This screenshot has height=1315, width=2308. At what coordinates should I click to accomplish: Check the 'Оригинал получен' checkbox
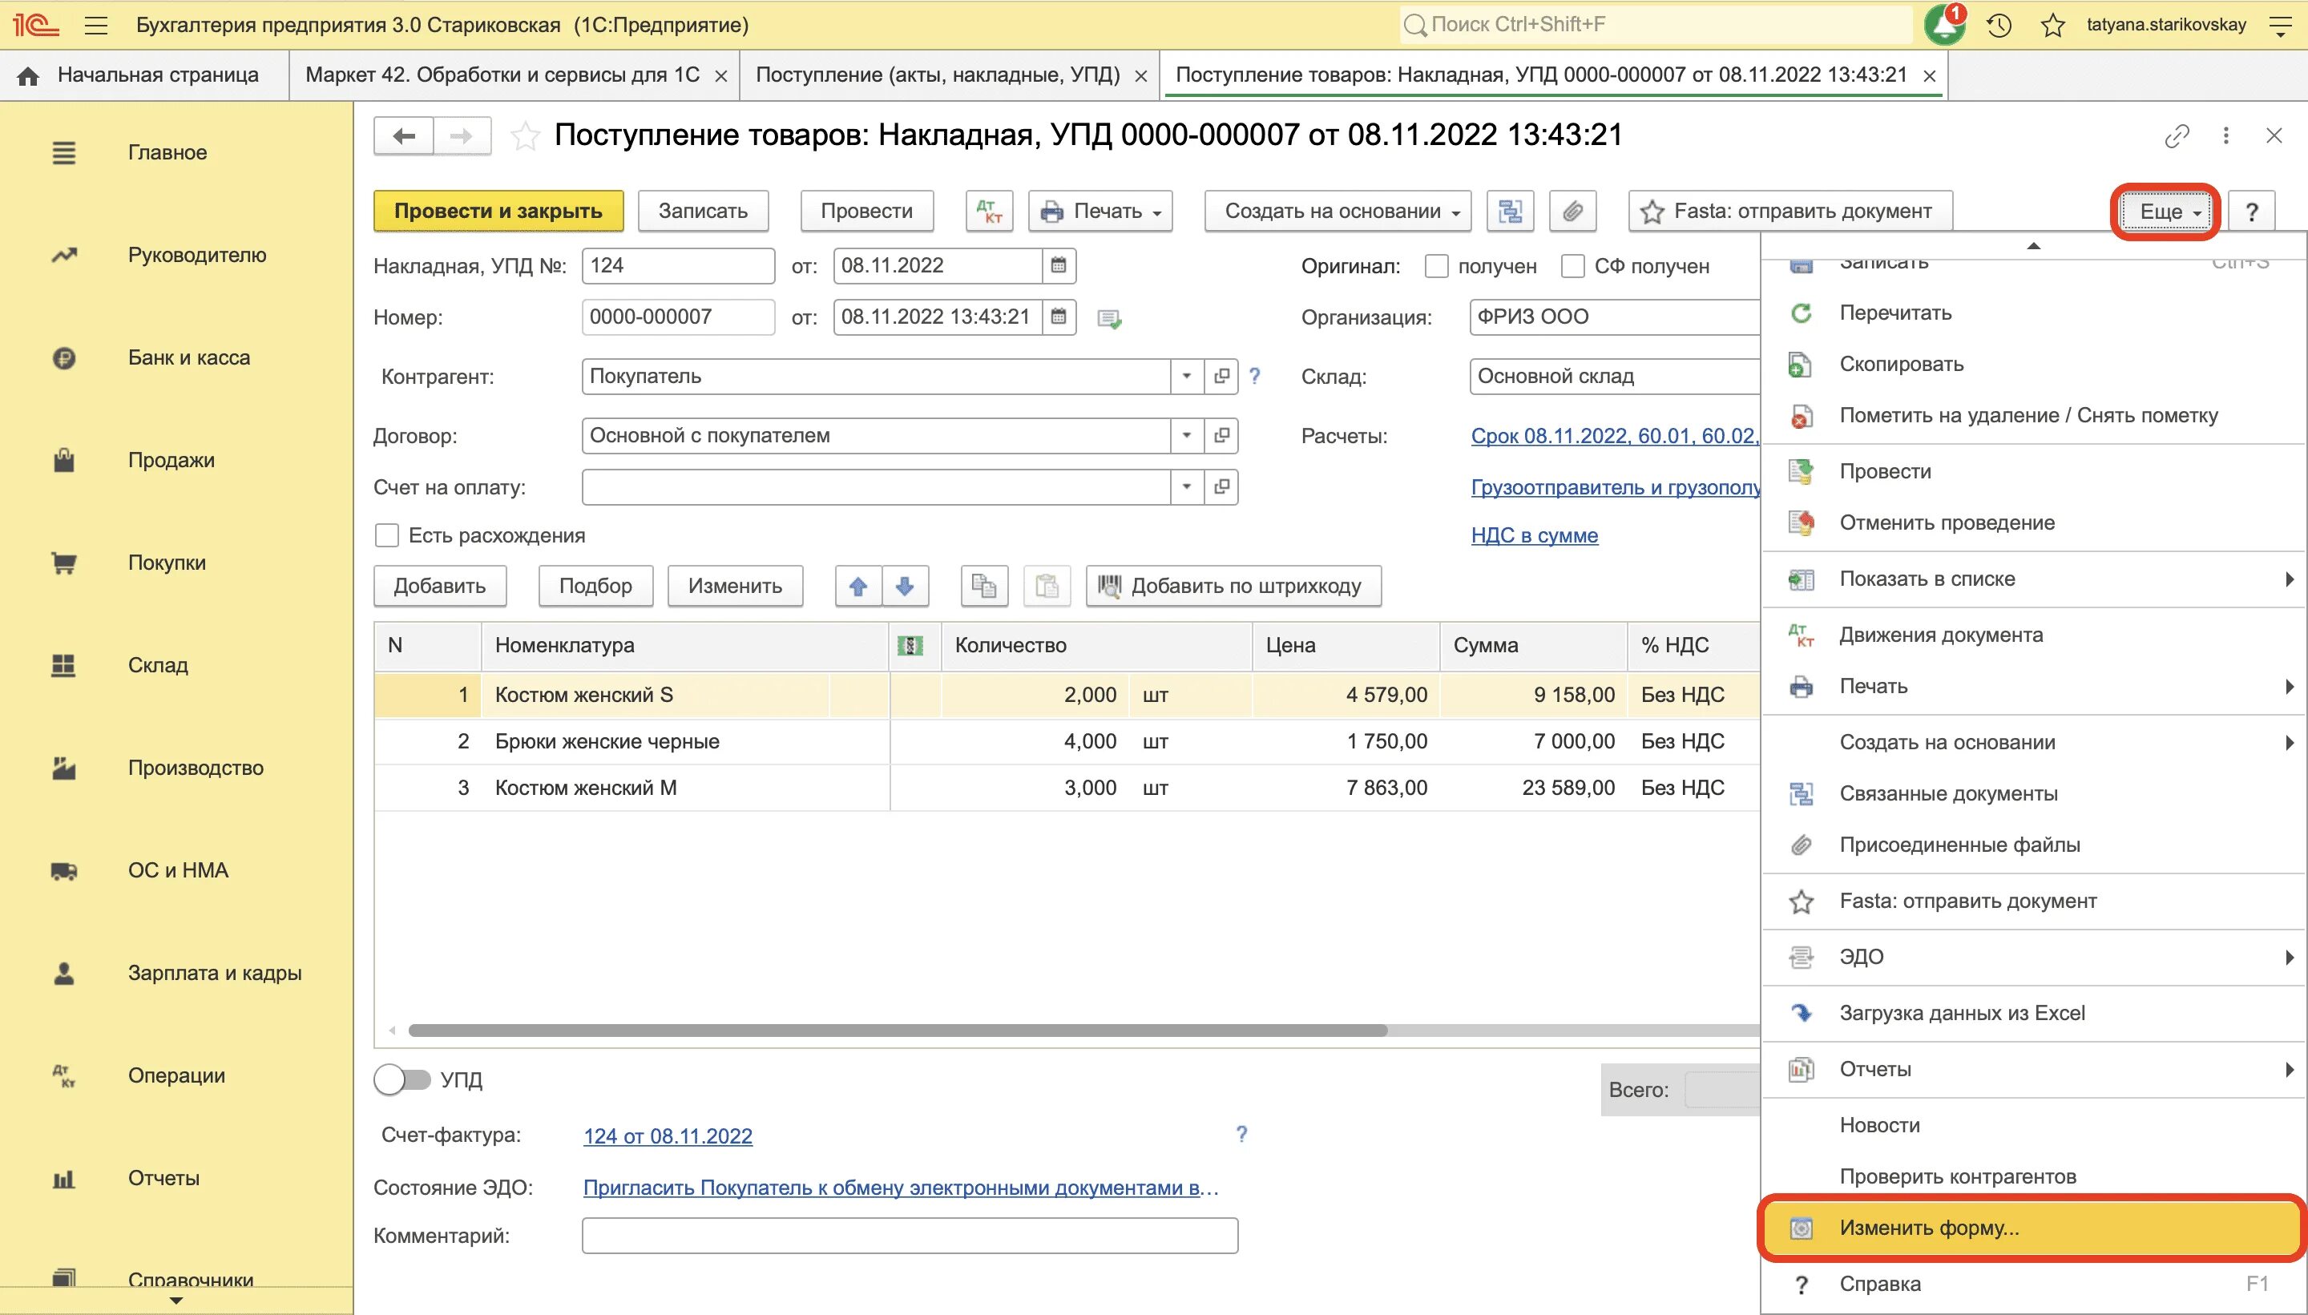[x=1436, y=266]
